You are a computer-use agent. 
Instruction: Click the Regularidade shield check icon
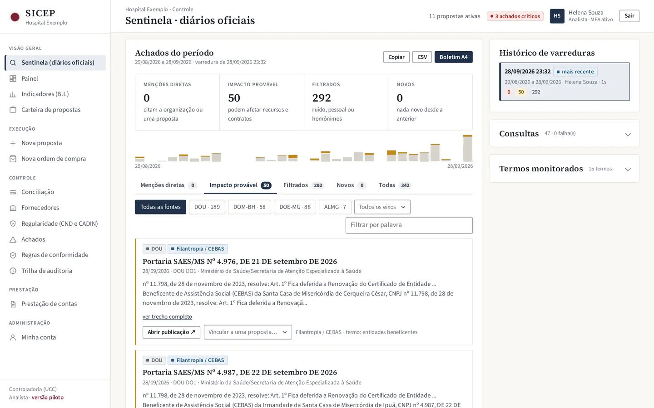coord(13,223)
